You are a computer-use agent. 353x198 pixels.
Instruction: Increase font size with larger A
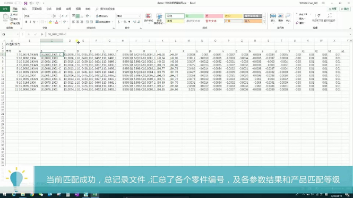pos(63,16)
